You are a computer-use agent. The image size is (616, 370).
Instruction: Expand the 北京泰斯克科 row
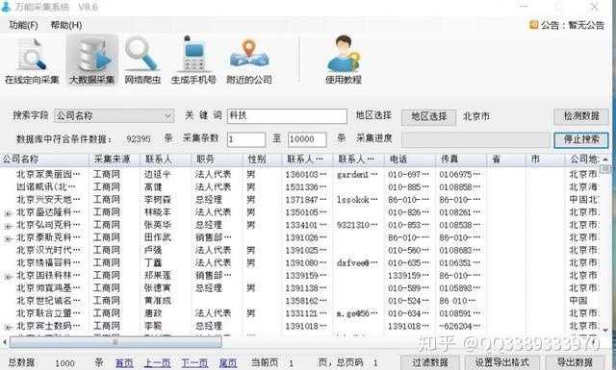[x=7, y=238]
